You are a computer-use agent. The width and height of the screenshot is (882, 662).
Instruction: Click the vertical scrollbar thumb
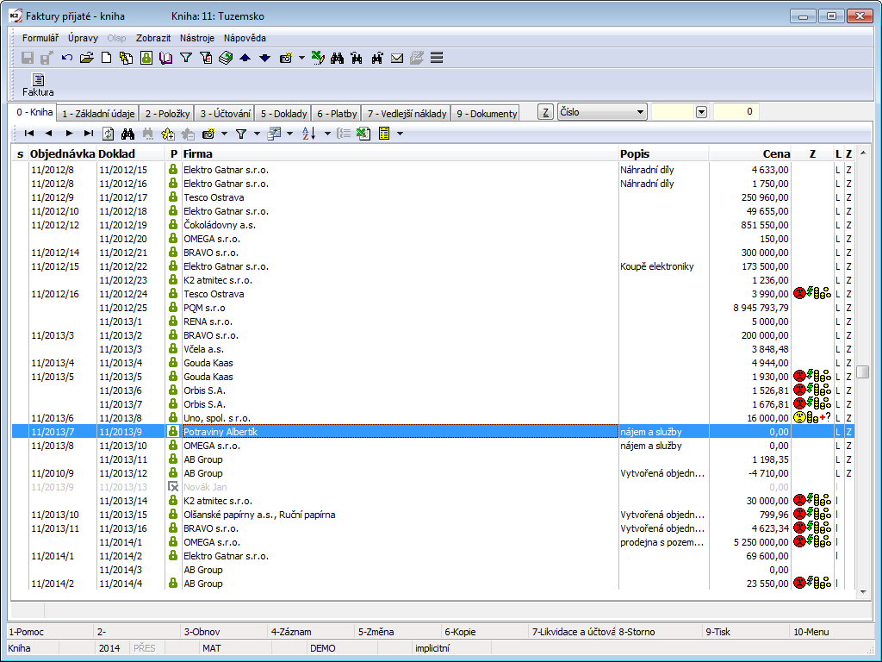click(x=862, y=372)
